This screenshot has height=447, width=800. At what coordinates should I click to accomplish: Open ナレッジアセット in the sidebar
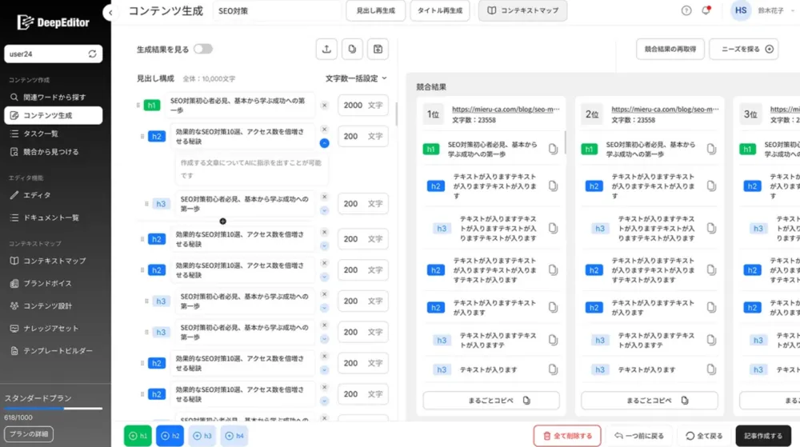coord(53,328)
